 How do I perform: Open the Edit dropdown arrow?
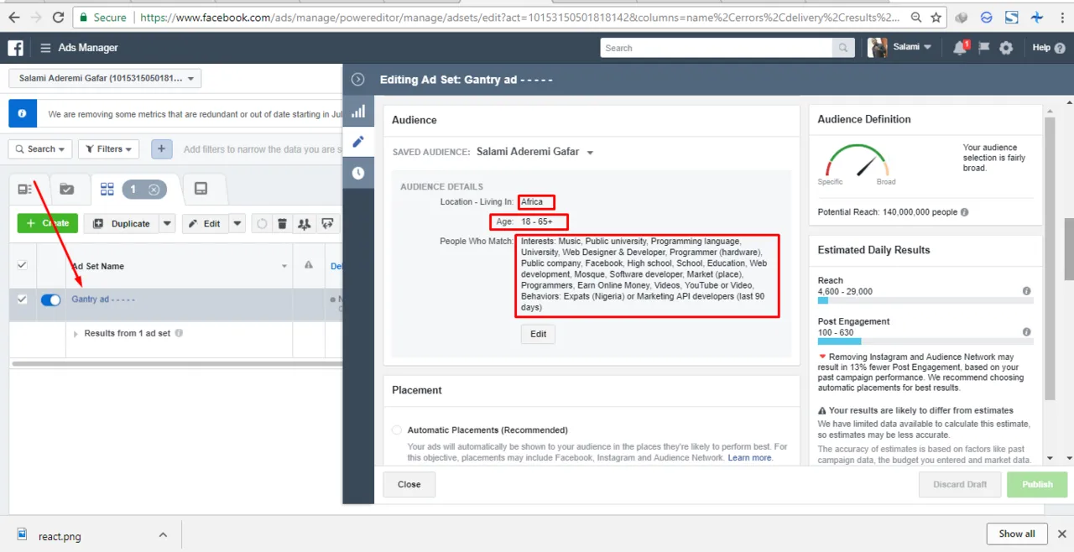tap(237, 223)
